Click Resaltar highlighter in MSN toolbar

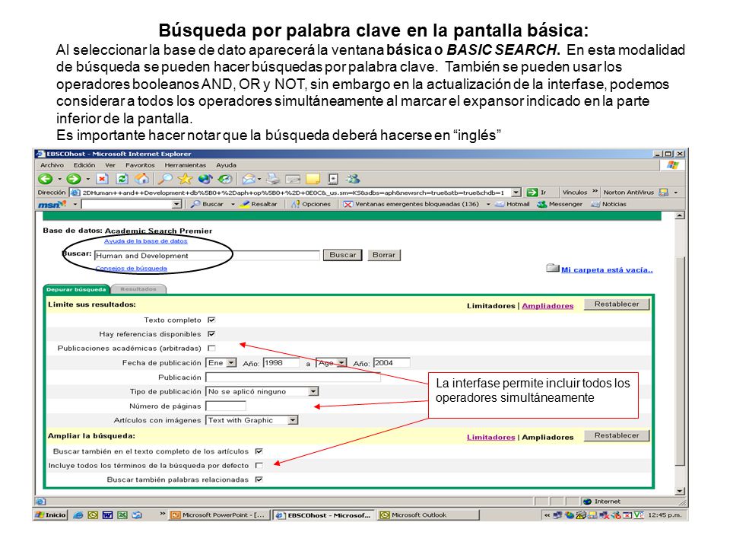tap(259, 204)
